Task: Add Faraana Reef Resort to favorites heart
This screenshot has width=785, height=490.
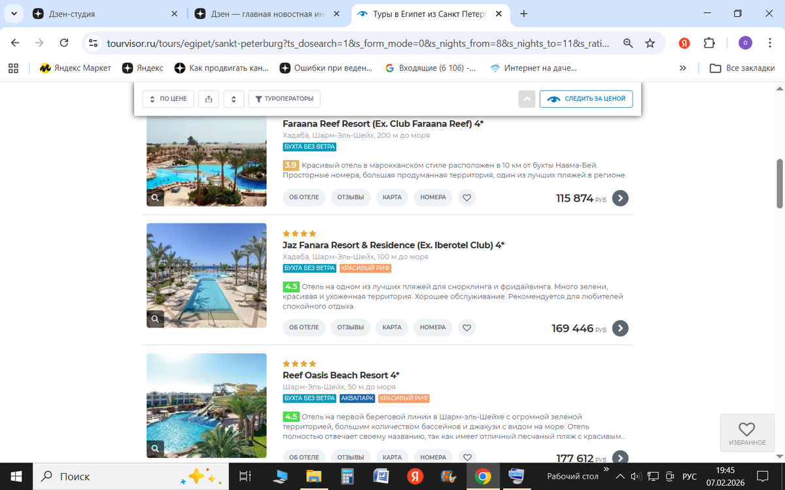Action: (x=466, y=197)
